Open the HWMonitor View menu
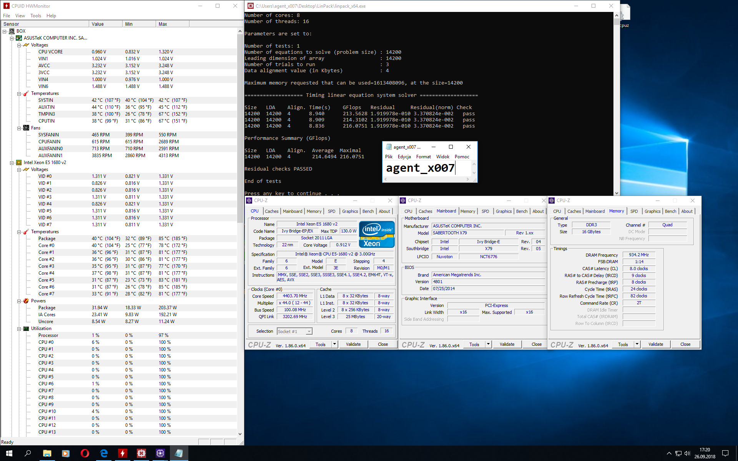The image size is (738, 461). 20,16
